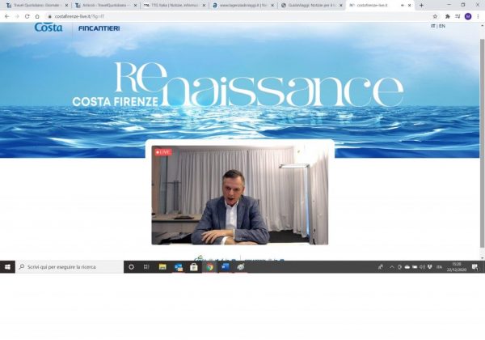485x340 pixels.
Task: Open a new browser tab
Action: [x=421, y=5]
